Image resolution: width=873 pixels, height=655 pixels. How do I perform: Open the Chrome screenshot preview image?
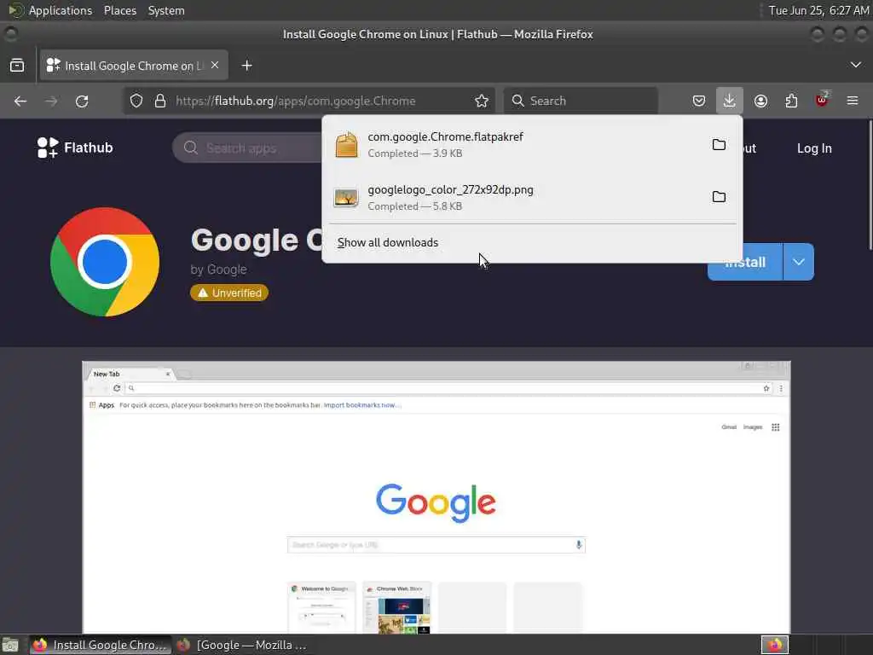click(x=436, y=497)
